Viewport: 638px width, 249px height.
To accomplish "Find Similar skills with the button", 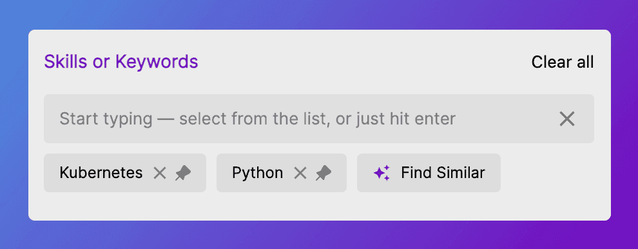I will coord(429,173).
